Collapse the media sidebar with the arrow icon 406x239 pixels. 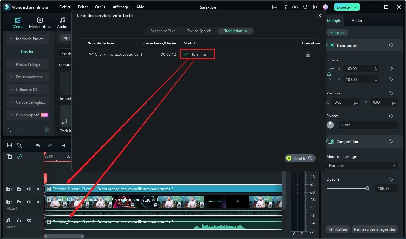pyautogui.click(x=47, y=130)
